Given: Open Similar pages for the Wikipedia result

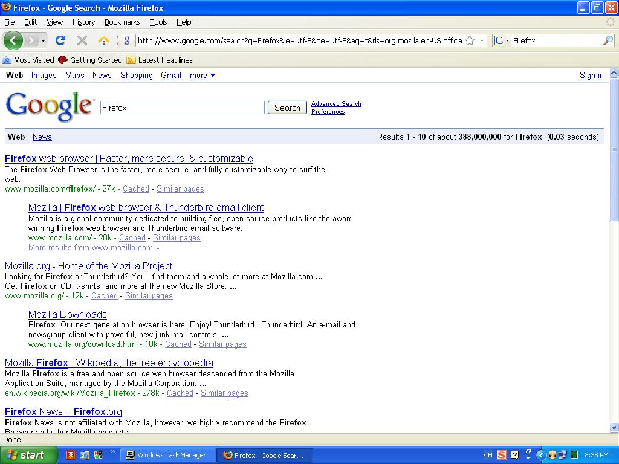Looking at the screenshot, I should pyautogui.click(x=224, y=393).
